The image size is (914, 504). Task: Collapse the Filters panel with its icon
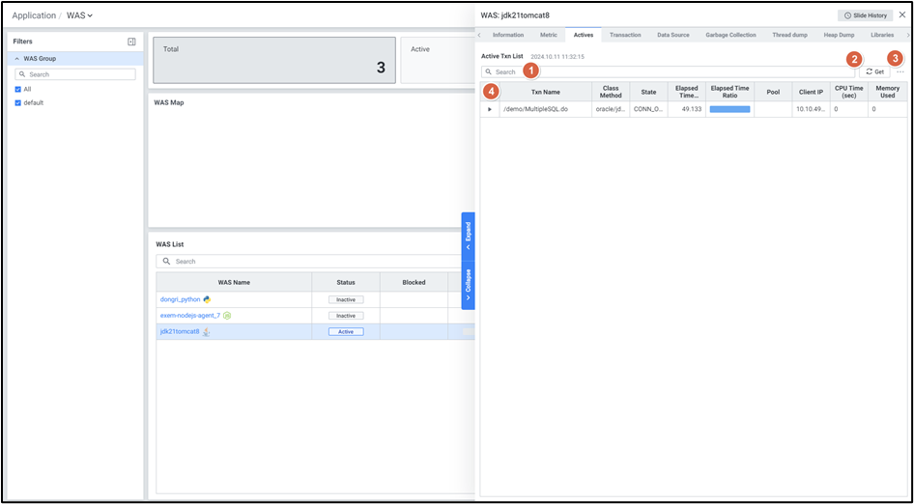pos(131,42)
